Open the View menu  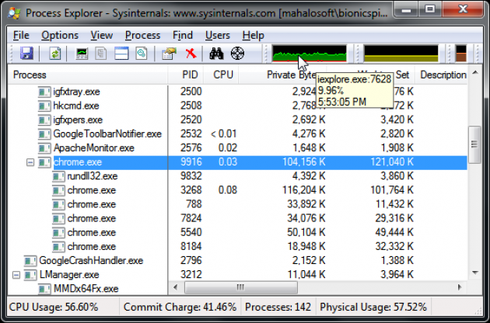coord(102,35)
